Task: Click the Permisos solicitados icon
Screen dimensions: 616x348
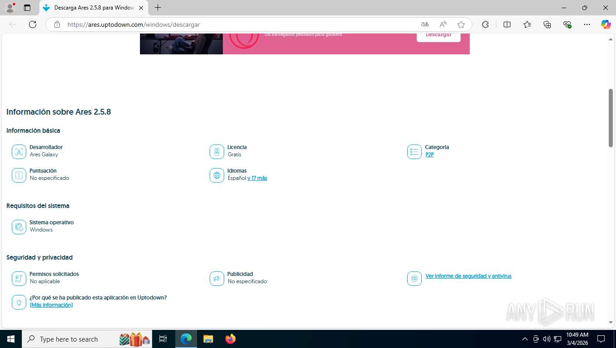Action: click(x=19, y=279)
